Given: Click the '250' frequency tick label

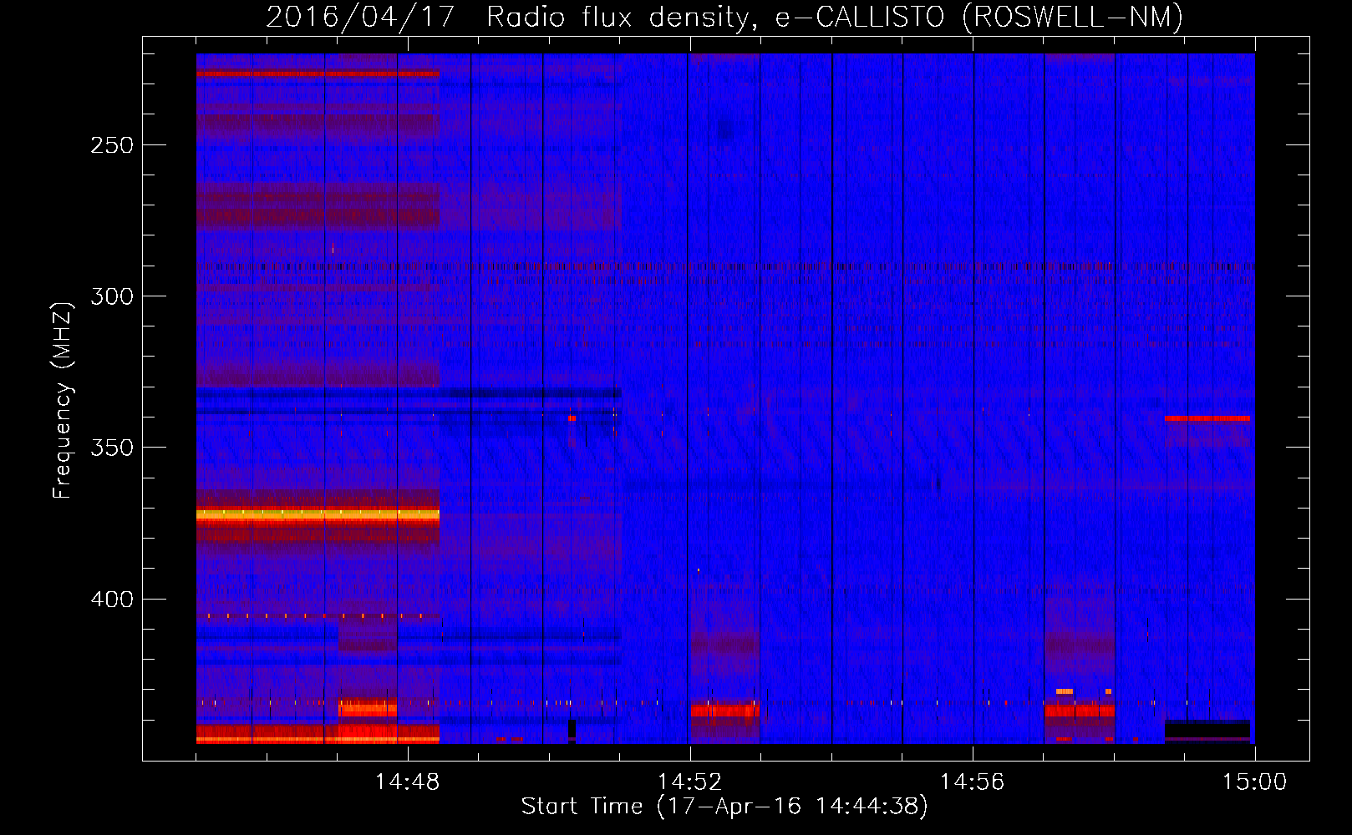Looking at the screenshot, I should 111,145.
